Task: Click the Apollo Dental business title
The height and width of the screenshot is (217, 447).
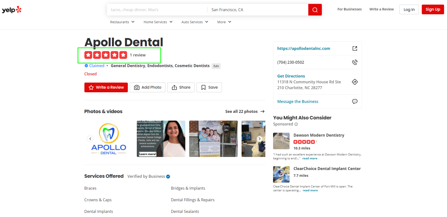Action: click(x=124, y=42)
